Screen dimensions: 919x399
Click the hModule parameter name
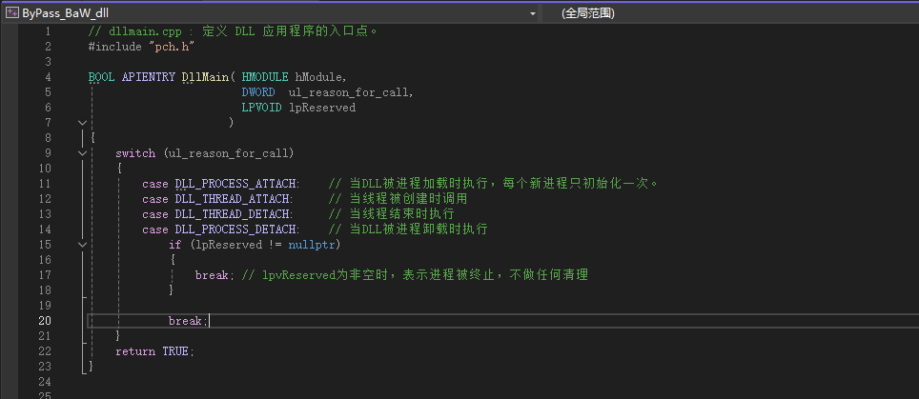(x=318, y=76)
